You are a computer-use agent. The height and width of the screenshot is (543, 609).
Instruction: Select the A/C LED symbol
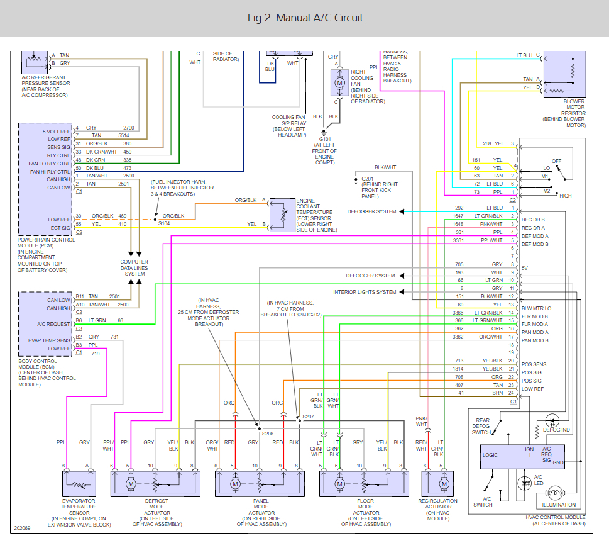(525, 483)
